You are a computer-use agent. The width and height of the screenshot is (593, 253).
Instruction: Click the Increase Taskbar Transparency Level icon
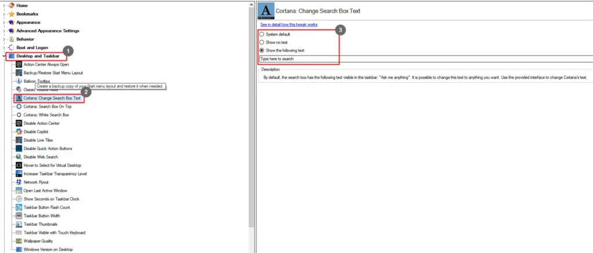pos(19,174)
